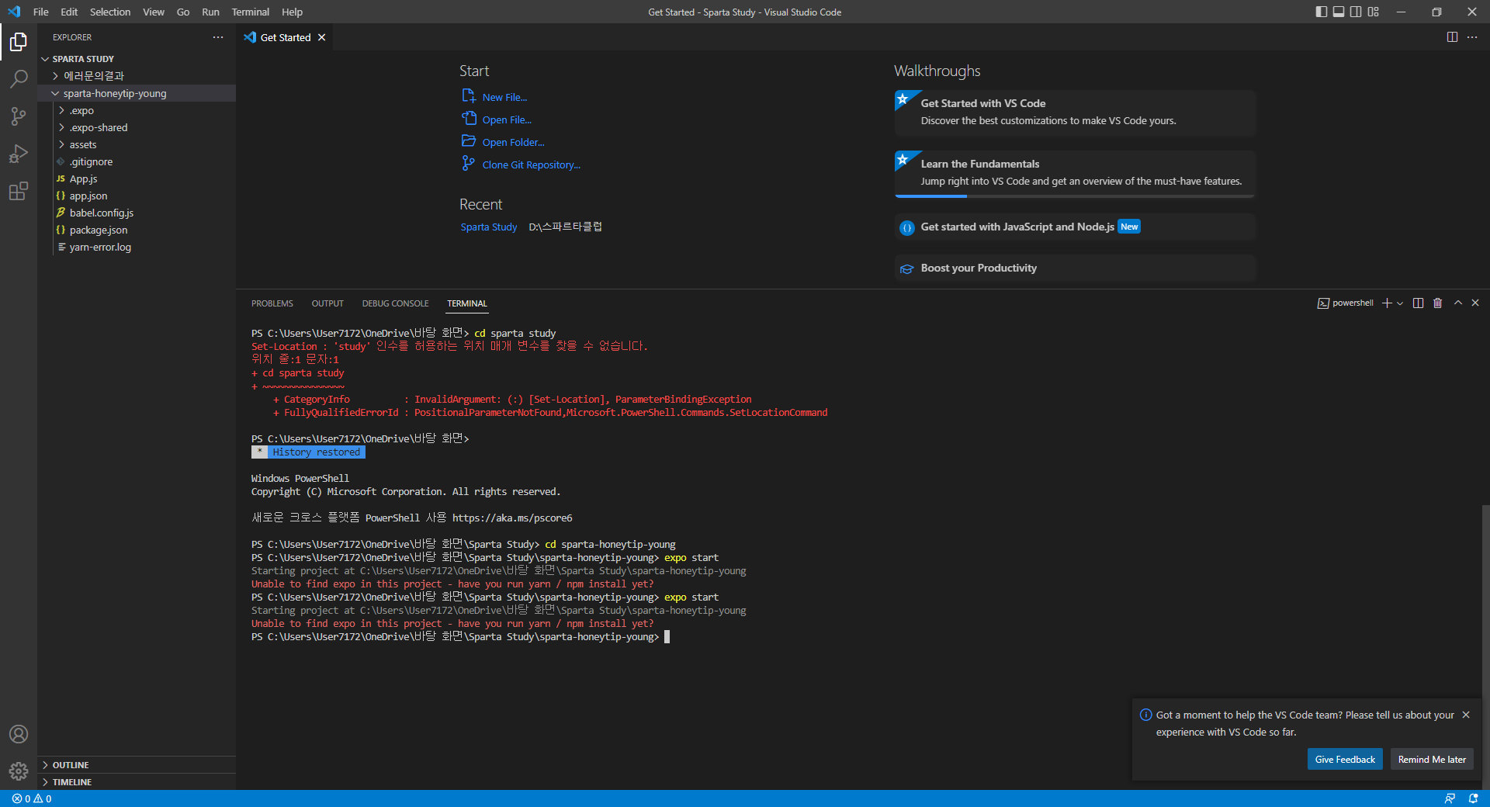Create a new terminal with plus icon
Screen dimensions: 1490x807
click(x=1387, y=303)
